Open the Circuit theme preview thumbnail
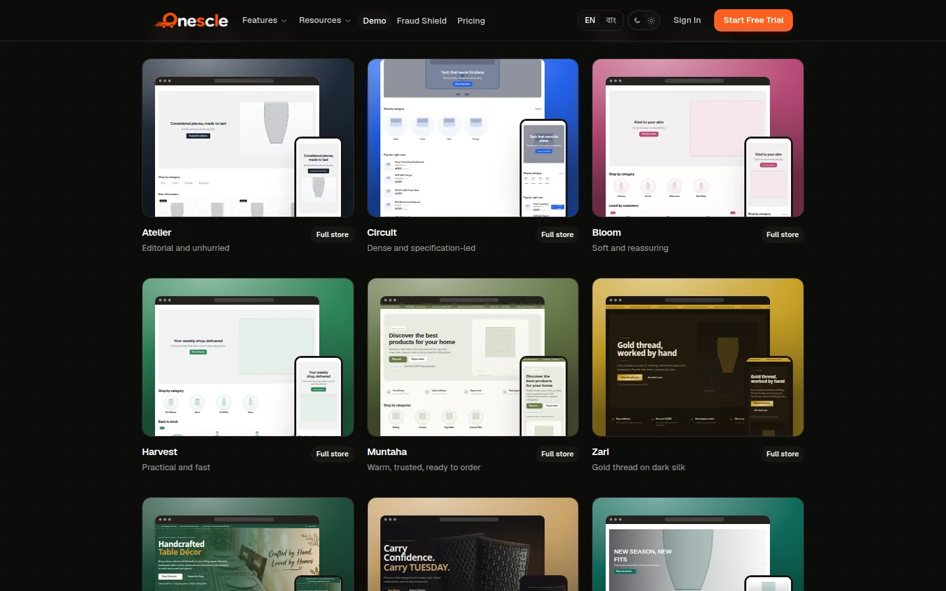This screenshot has height=591, width=946. pos(473,138)
